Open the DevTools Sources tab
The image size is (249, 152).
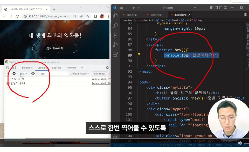pyautogui.click(x=57, y=68)
